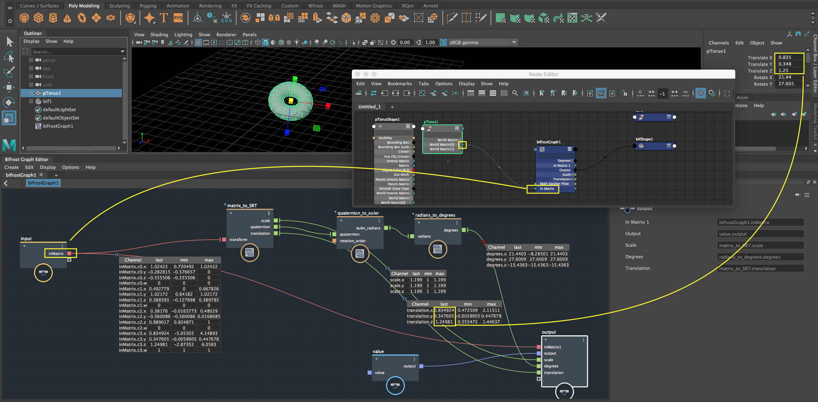Switch to the Untitled_1 tab in Node Editor
This screenshot has width=818, height=402.
pos(369,107)
